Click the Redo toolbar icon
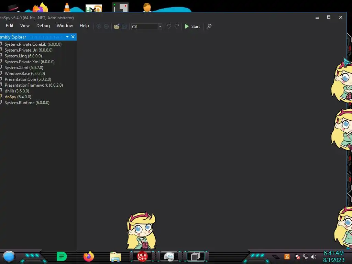The width and height of the screenshot is (352, 264). 177,26
